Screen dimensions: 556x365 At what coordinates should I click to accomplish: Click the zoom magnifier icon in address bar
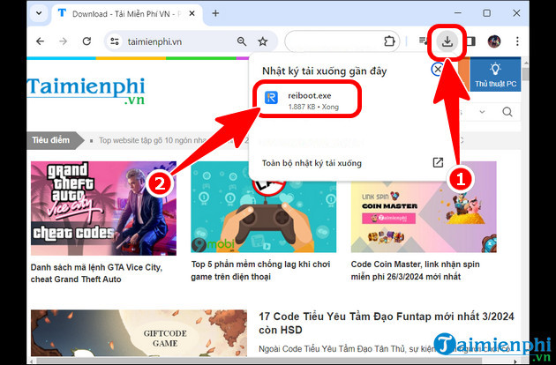(242, 41)
